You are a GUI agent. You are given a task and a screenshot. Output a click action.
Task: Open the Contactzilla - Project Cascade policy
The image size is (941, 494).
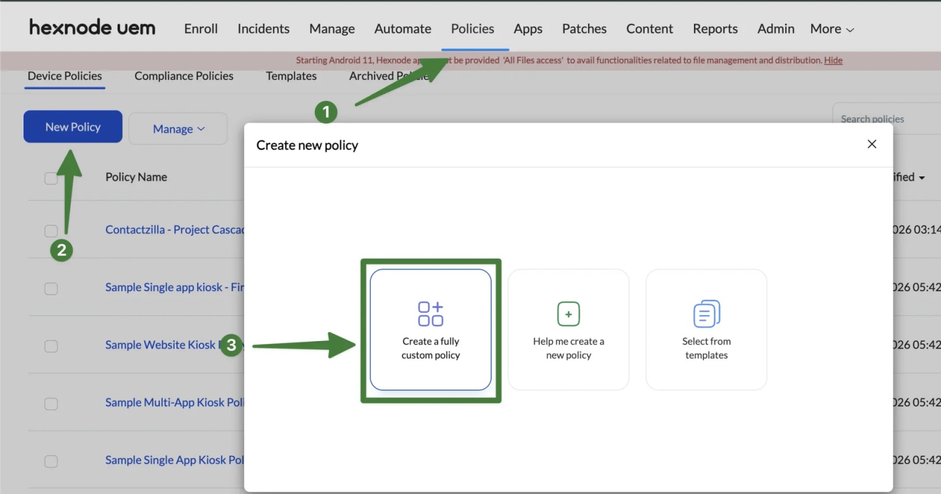(x=174, y=229)
